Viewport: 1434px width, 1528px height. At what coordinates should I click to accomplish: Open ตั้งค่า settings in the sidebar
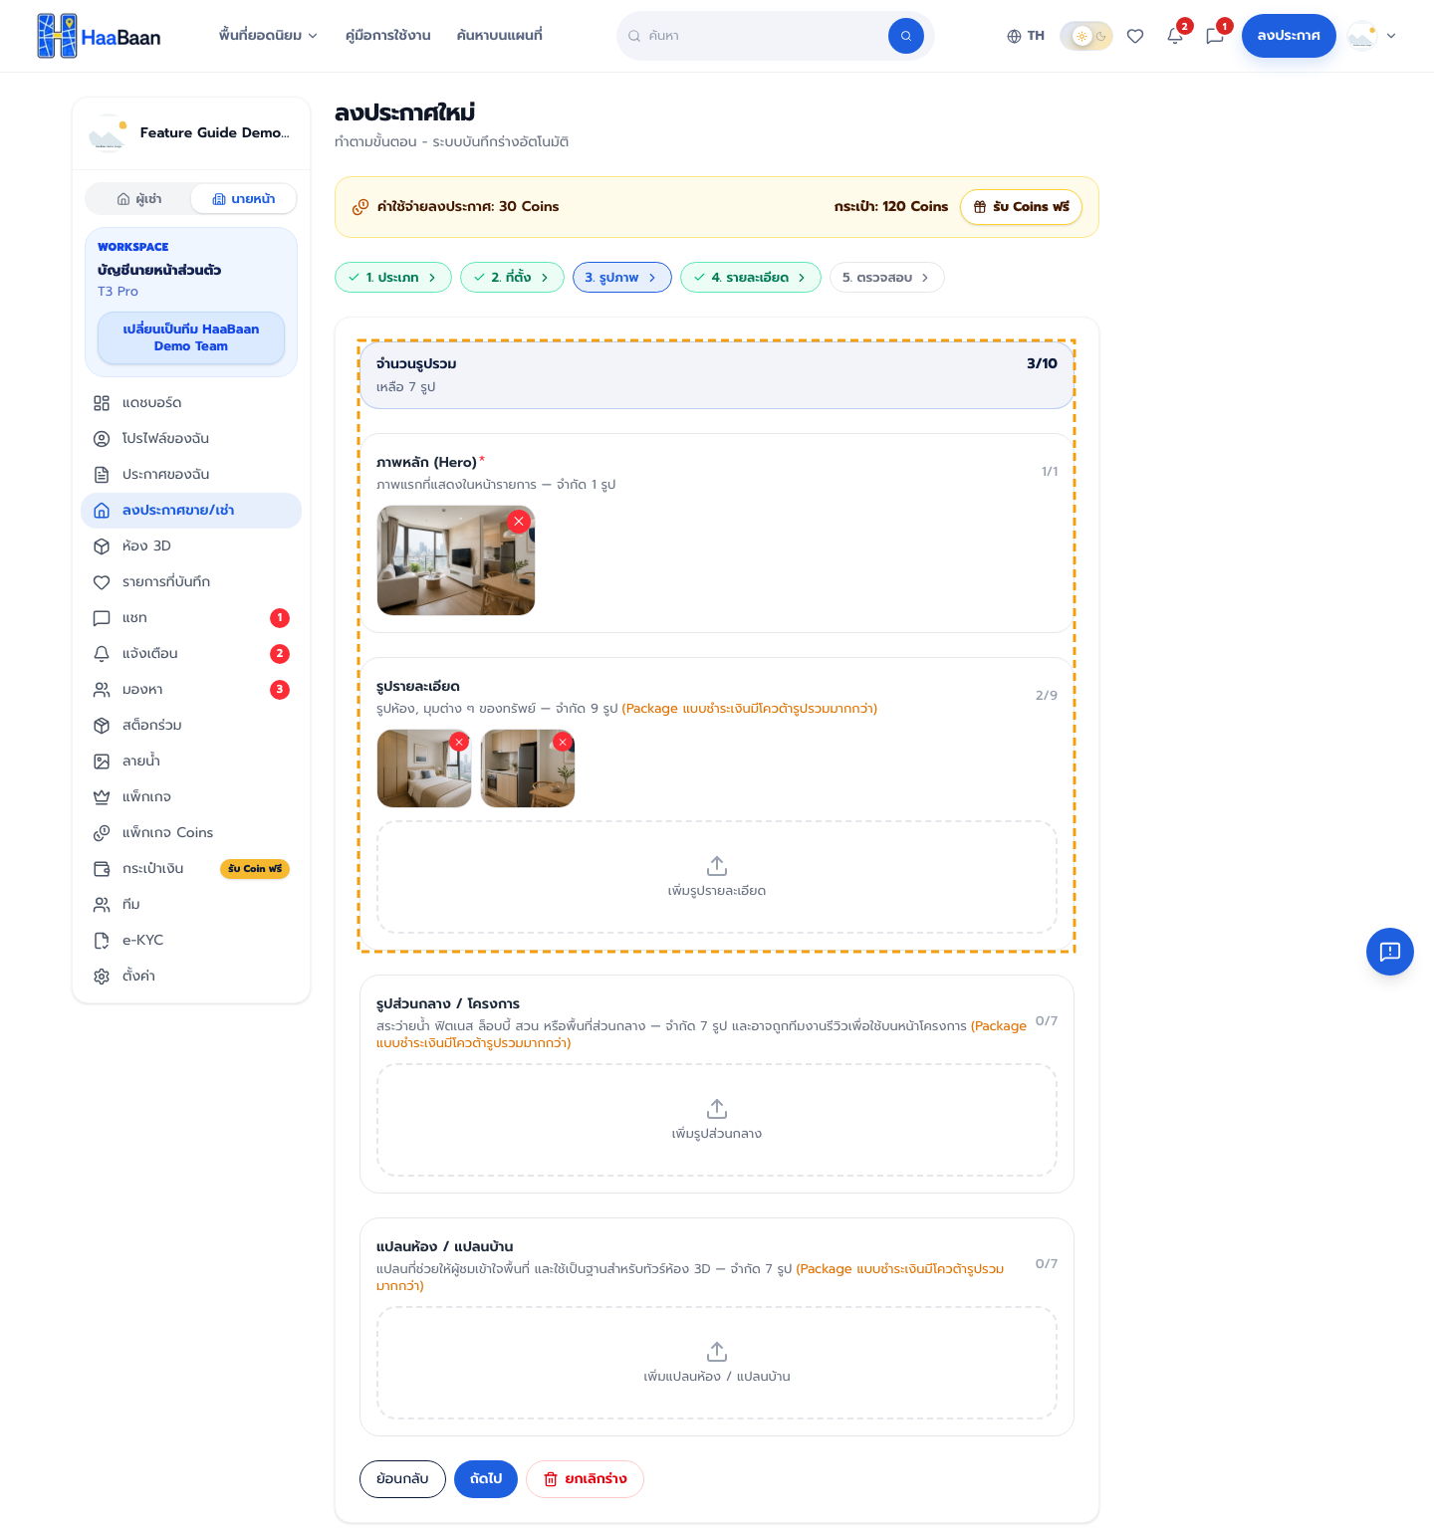click(x=191, y=977)
